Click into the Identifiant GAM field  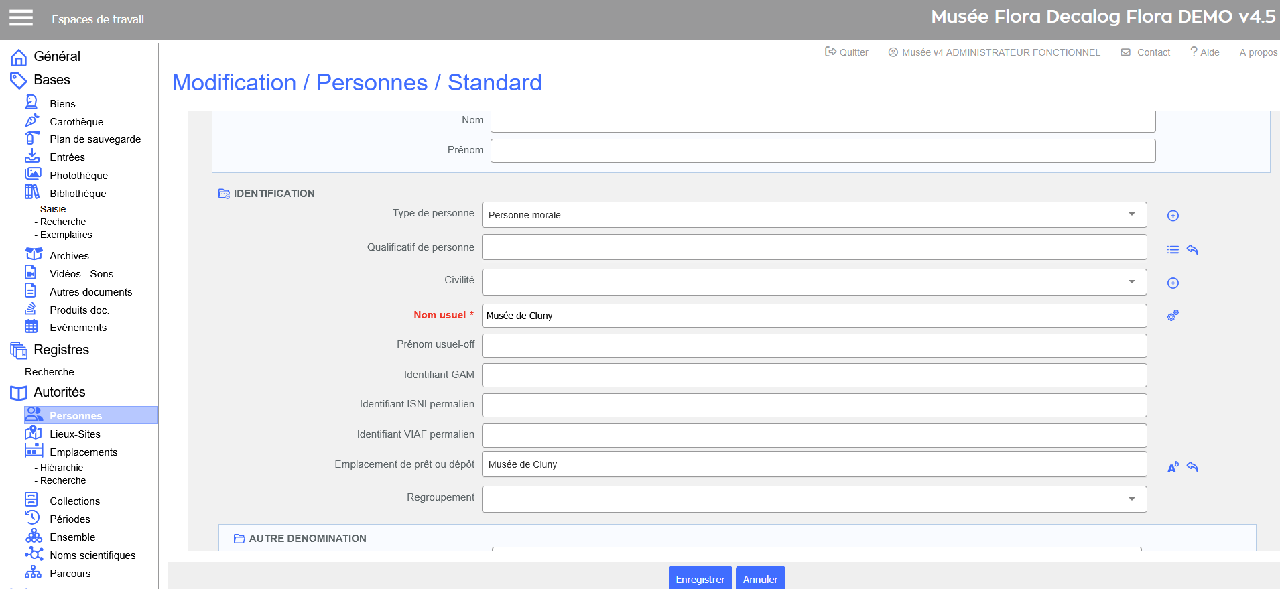click(x=814, y=375)
